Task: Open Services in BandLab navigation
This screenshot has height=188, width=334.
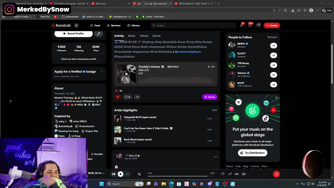Action: [x=114, y=25]
